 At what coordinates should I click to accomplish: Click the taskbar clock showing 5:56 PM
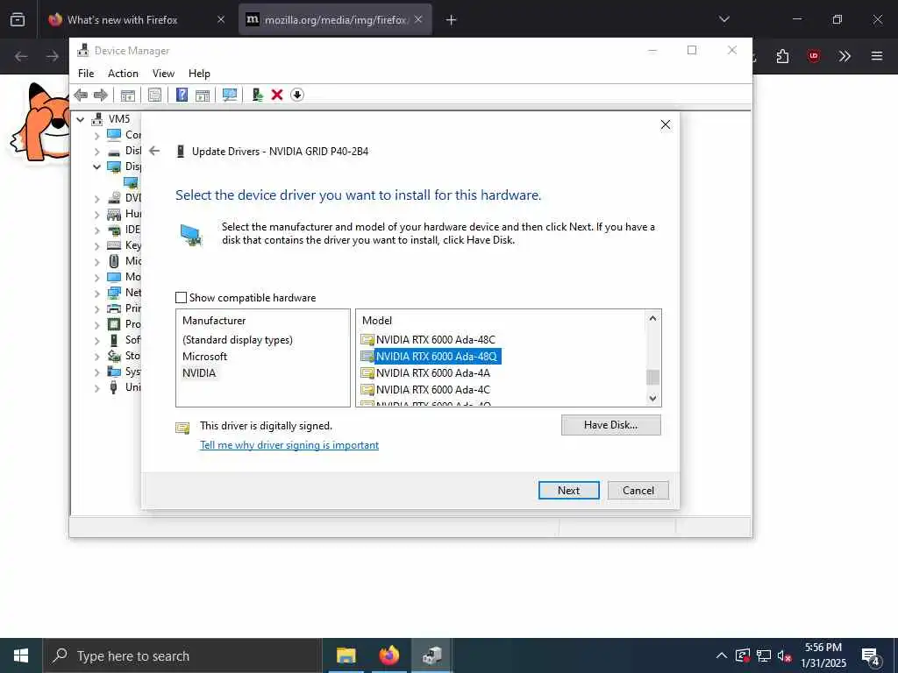point(823,655)
